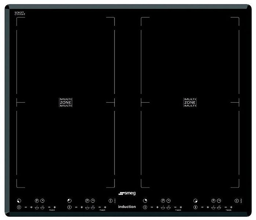
Task: Tap the rear-right zone indicator icon
Action: 145,201
